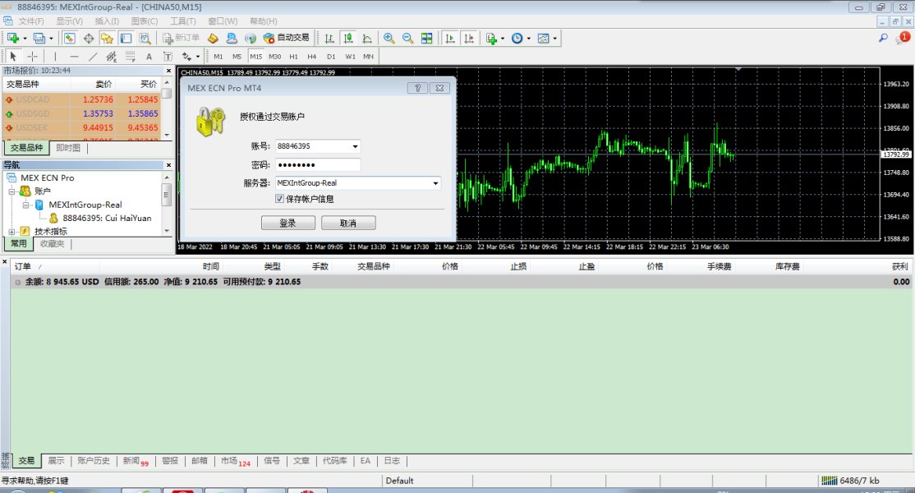This screenshot has height=493, width=915.
Task: Click the market watch vertical scrollbar
Action: click(167, 112)
